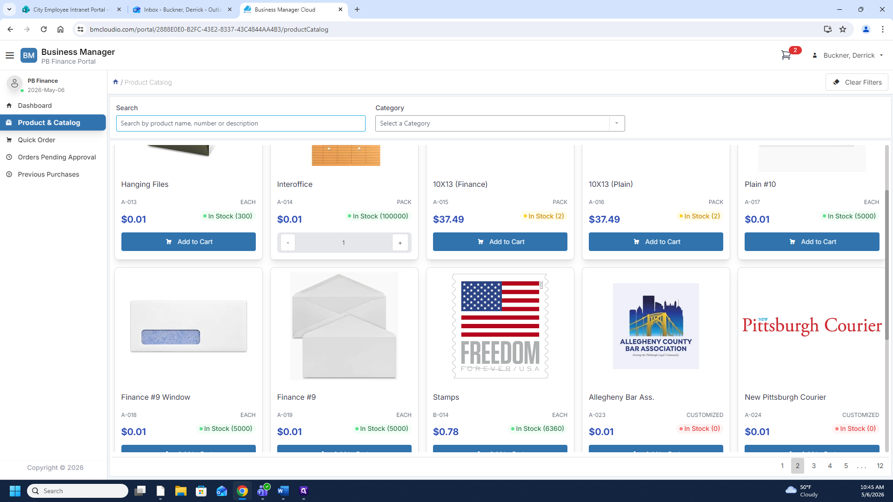The height and width of the screenshot is (502, 893).
Task: Add Hanging Files to cart
Action: (x=188, y=242)
